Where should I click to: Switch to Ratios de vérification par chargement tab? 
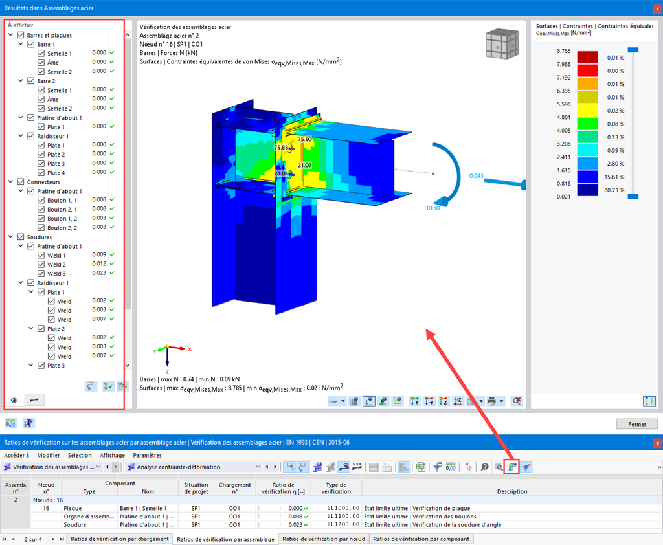tap(120, 539)
